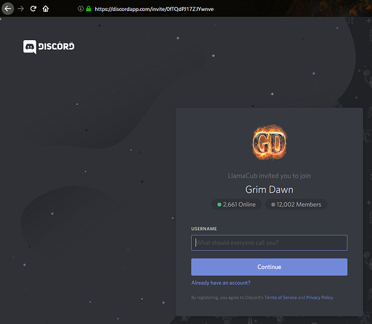Reload the Discord invite page
This screenshot has height=324, width=372.
[33, 9]
